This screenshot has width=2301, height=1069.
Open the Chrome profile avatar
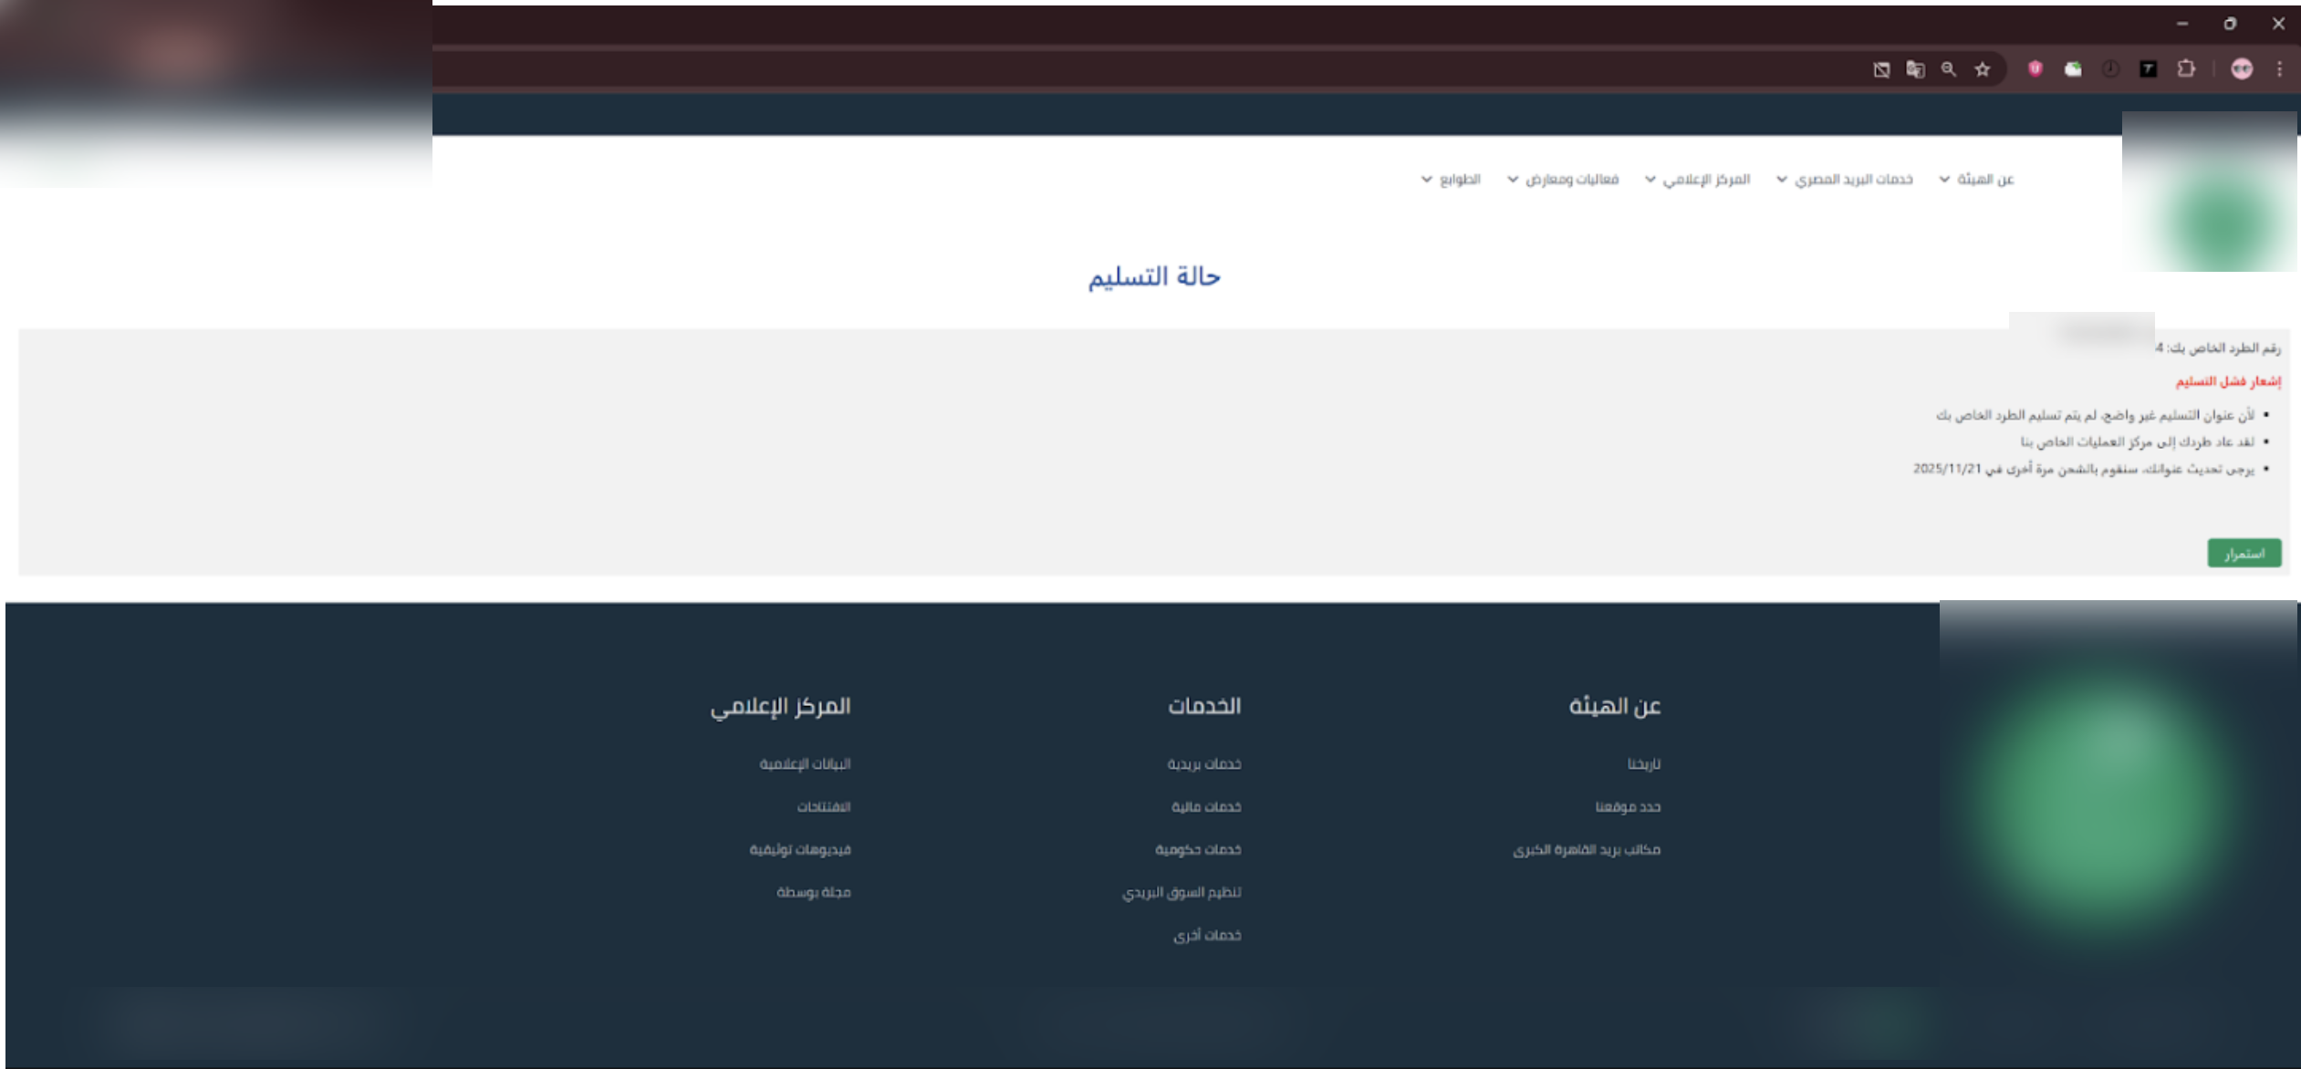[2244, 68]
